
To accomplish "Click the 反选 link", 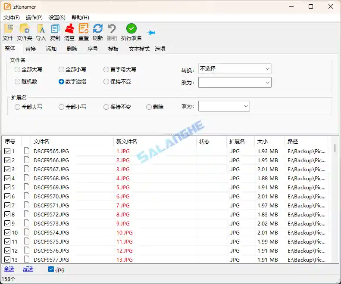I will click(28, 269).
